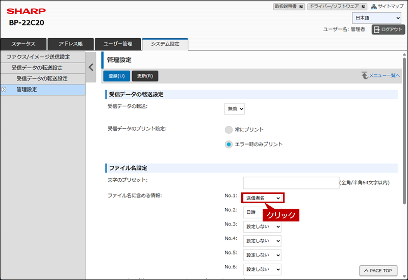Open 受信データの転送 無効 dropdown
The width and height of the screenshot is (408, 280).
[235, 108]
